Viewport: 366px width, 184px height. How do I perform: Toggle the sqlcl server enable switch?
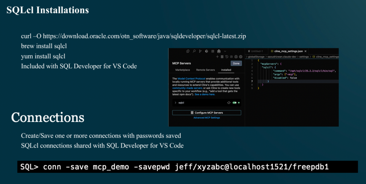pyautogui.click(x=234, y=103)
